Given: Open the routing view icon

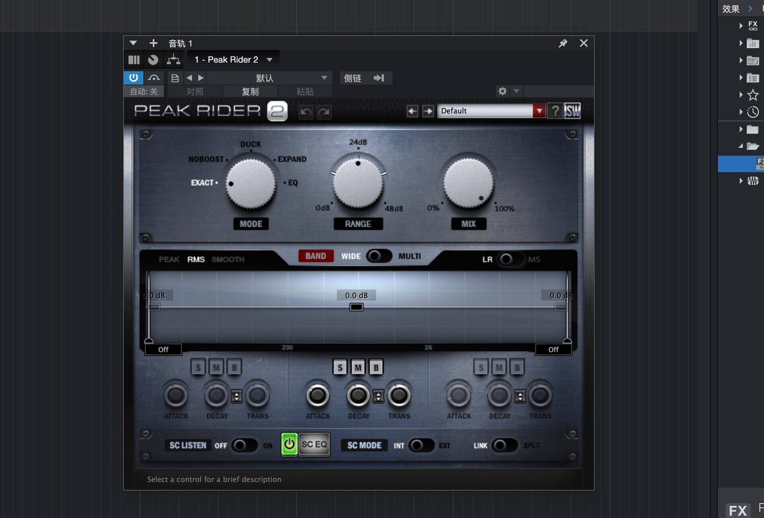Looking at the screenshot, I should 173,60.
